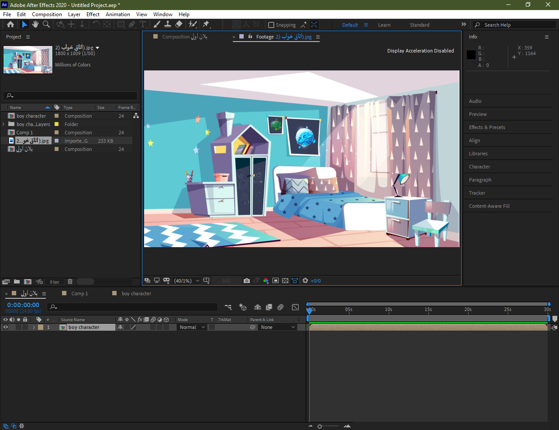Click the Reset Exposure icon
Screen dimensions: 559x430
click(305, 281)
